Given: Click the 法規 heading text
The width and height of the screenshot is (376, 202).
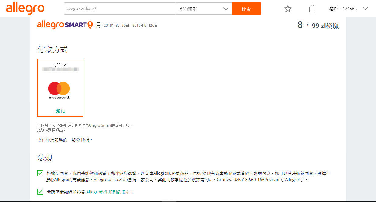Looking at the screenshot, I should pos(45,158).
